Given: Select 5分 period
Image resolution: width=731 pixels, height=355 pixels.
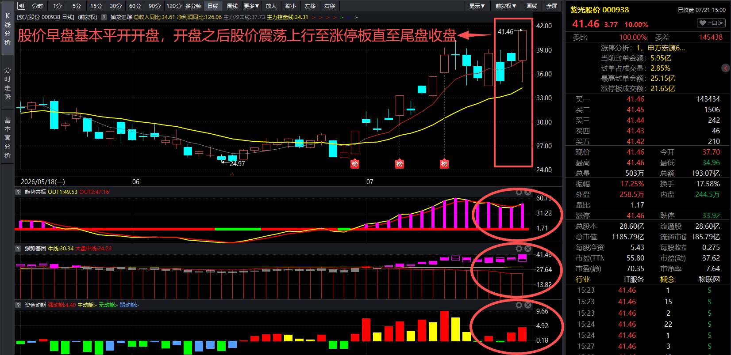Looking at the screenshot, I should click(77, 6).
